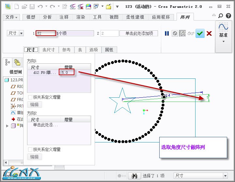Viewport: 235px width, 182px height.
Task: Select 123.PRT in the model tree
Action: point(14,80)
